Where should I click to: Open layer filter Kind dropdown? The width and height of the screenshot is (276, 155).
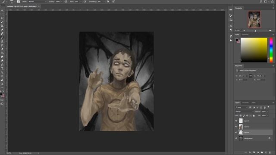coord(241,107)
